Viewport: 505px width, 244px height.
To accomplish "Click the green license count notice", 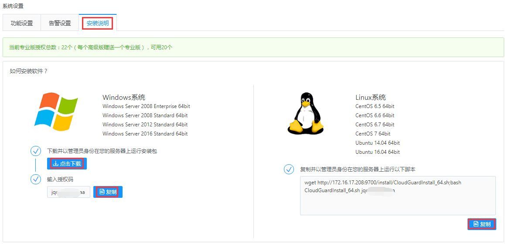I will coord(253,47).
